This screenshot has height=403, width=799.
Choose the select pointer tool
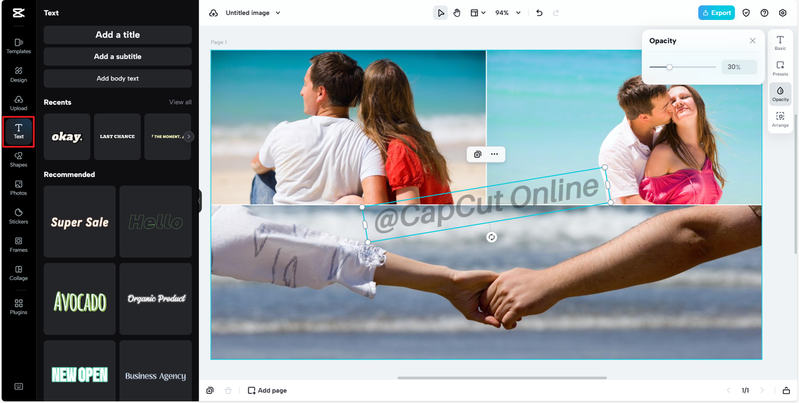coord(441,12)
